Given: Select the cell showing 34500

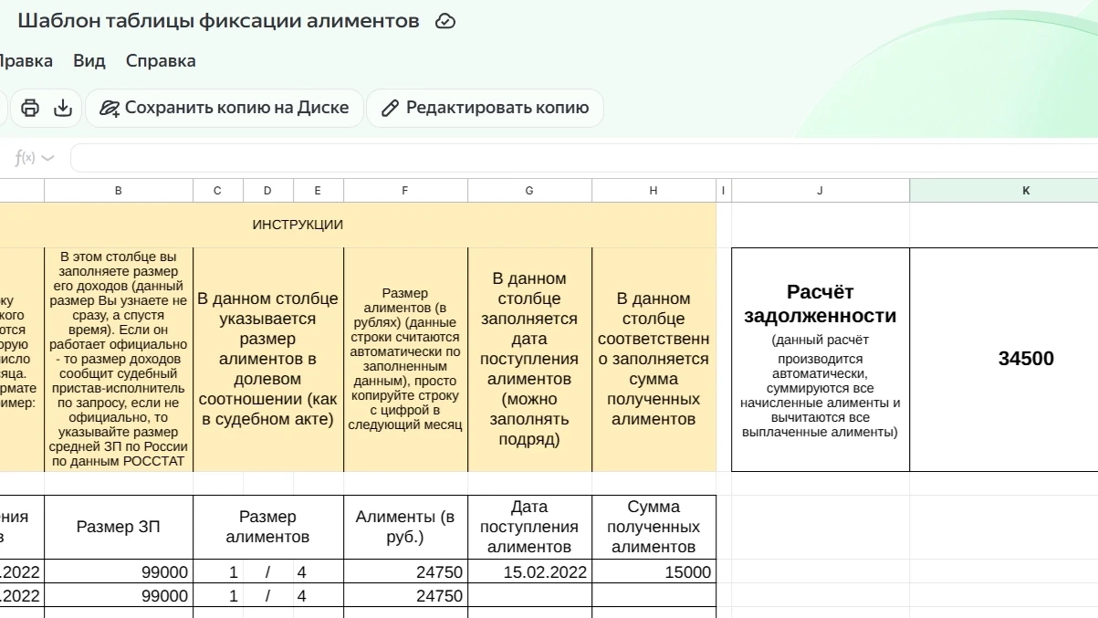Looking at the screenshot, I should [x=1004, y=360].
